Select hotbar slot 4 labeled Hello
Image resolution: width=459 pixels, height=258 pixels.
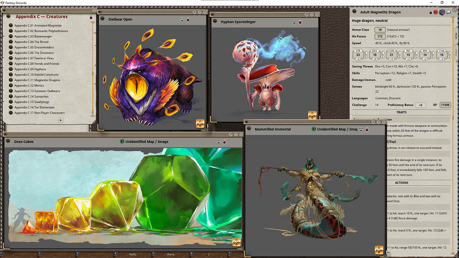(x=133, y=254)
